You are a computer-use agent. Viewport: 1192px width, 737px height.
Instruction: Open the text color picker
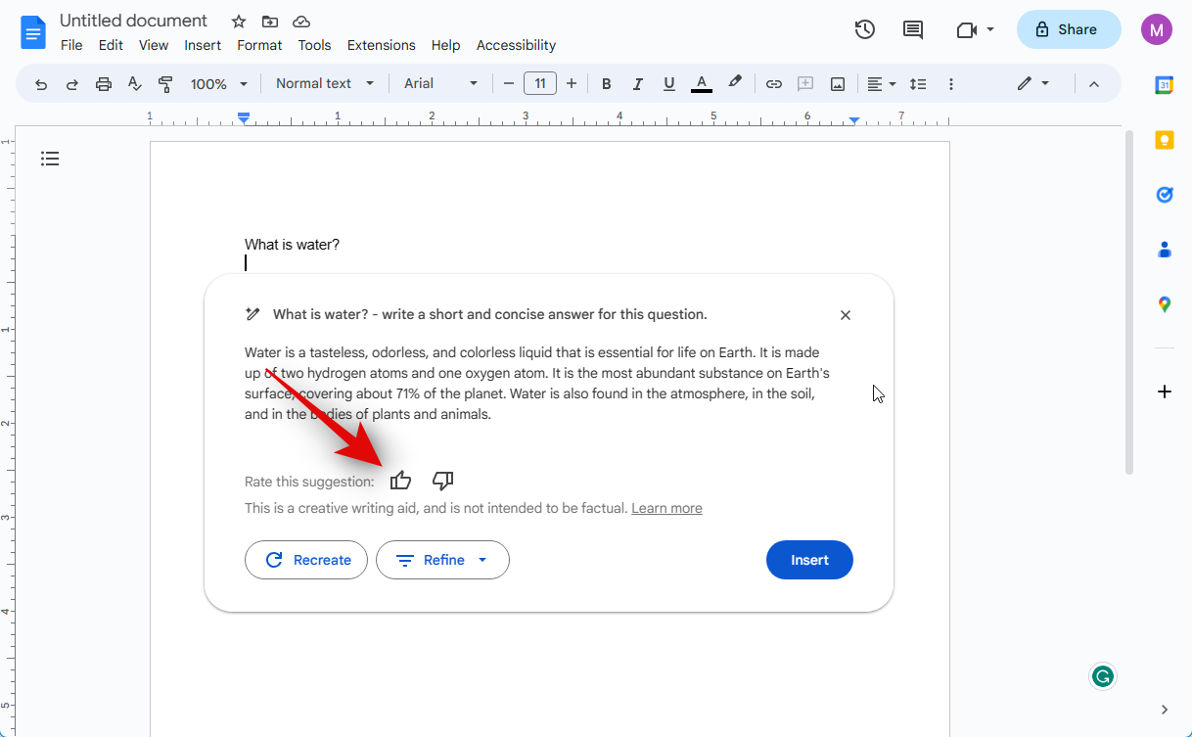pyautogui.click(x=701, y=84)
